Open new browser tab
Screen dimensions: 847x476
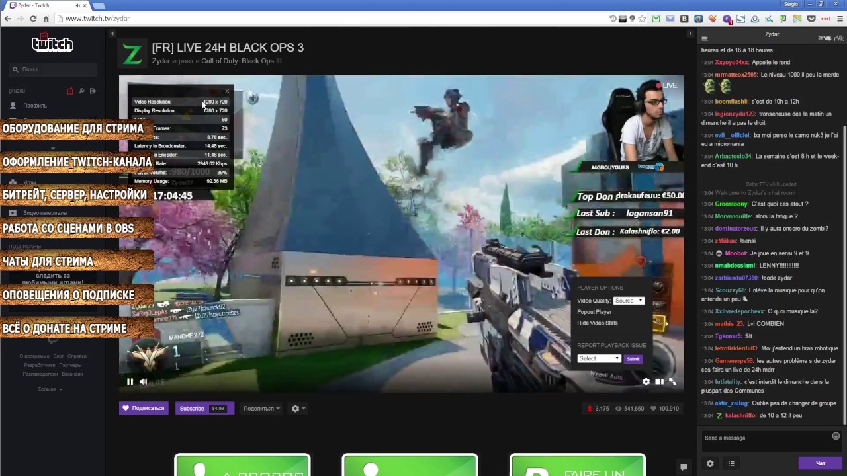98,5
